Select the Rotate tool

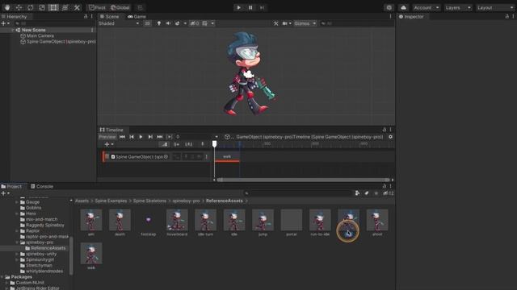[31, 7]
